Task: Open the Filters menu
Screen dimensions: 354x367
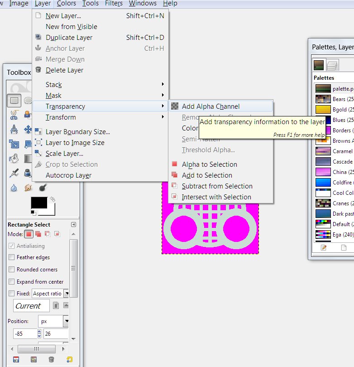Action: [114, 4]
